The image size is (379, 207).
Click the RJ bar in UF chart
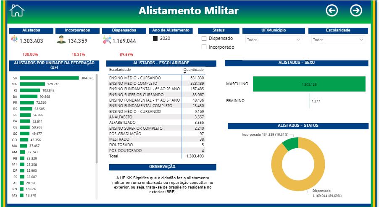click(30, 90)
